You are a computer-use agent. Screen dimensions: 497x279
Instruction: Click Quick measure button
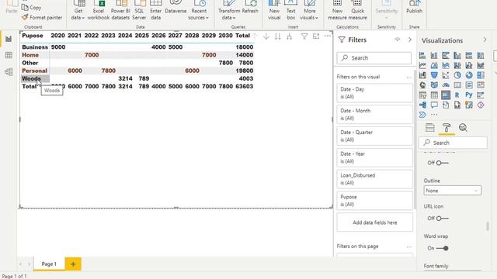357,11
